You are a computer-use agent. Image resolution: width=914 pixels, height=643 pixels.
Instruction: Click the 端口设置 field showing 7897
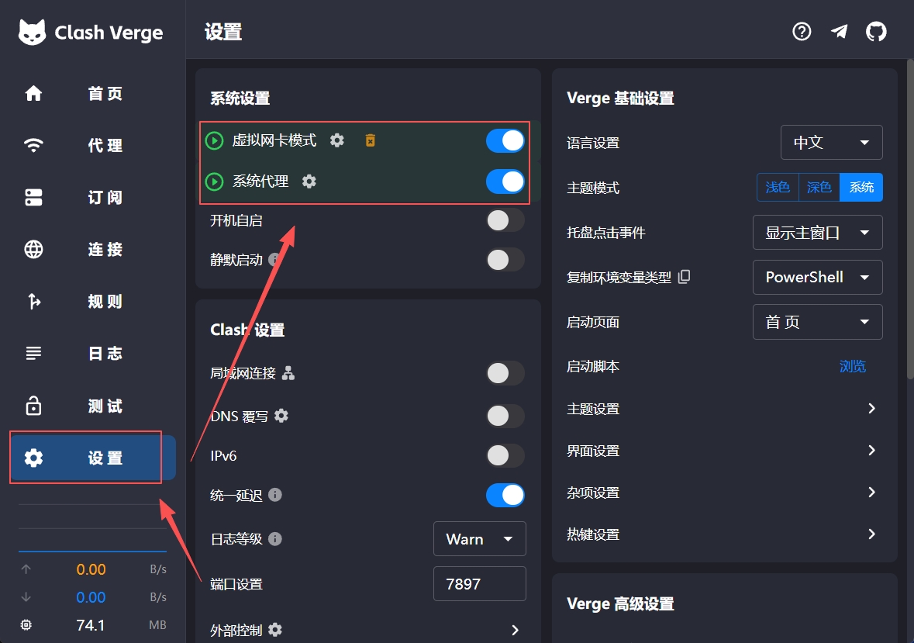(x=479, y=584)
